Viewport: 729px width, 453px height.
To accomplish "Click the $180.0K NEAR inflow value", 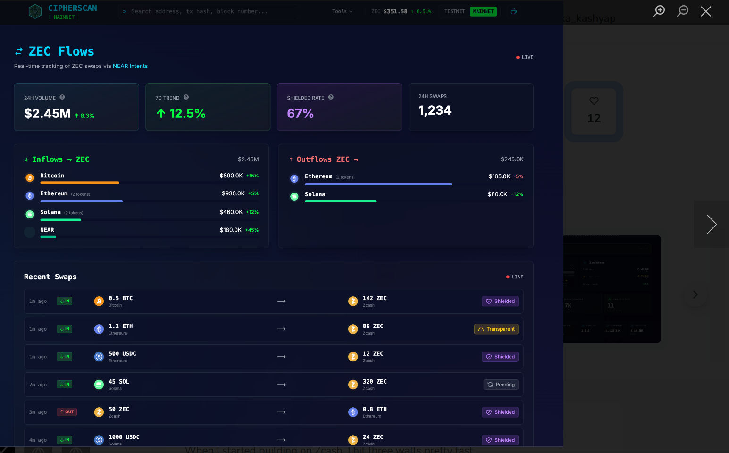I will [x=231, y=230].
